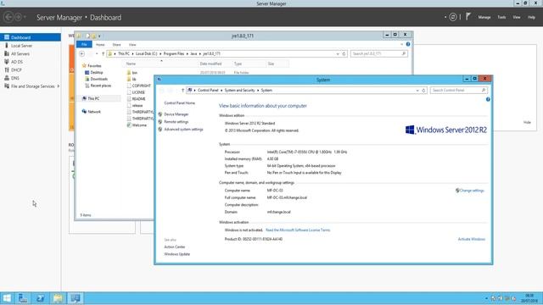Click Explorer up directory arrow

click(x=103, y=53)
